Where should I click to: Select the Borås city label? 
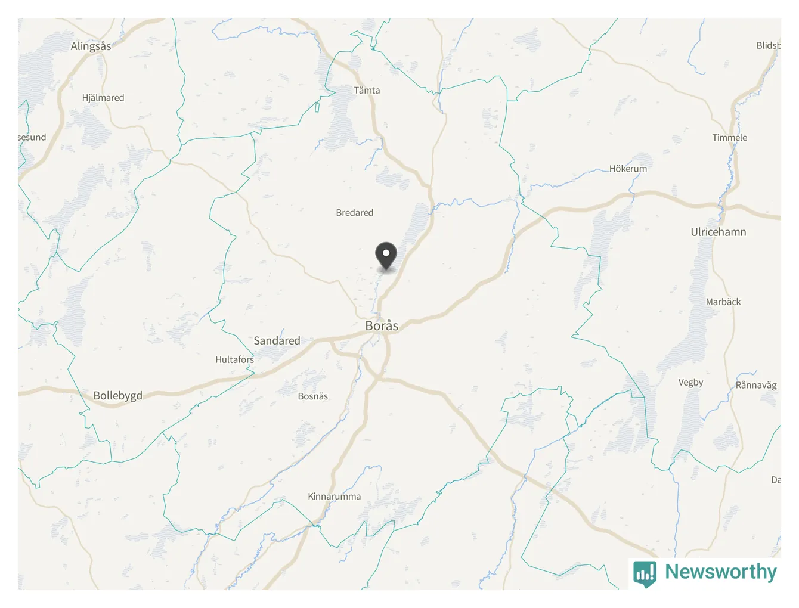(x=382, y=325)
